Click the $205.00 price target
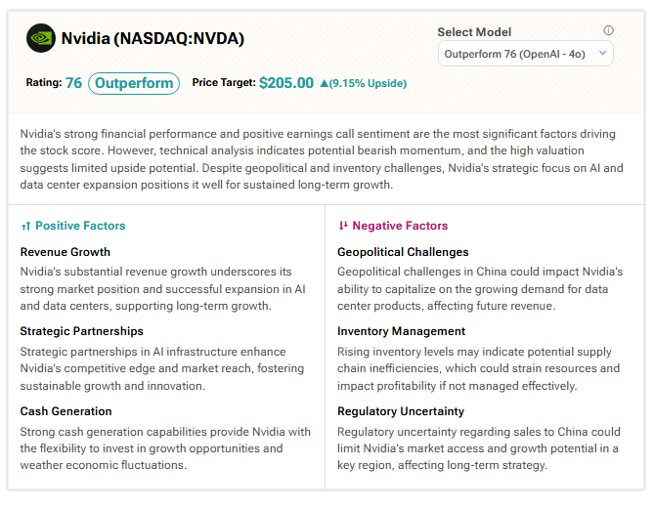The image size is (655, 509). pyautogui.click(x=286, y=83)
